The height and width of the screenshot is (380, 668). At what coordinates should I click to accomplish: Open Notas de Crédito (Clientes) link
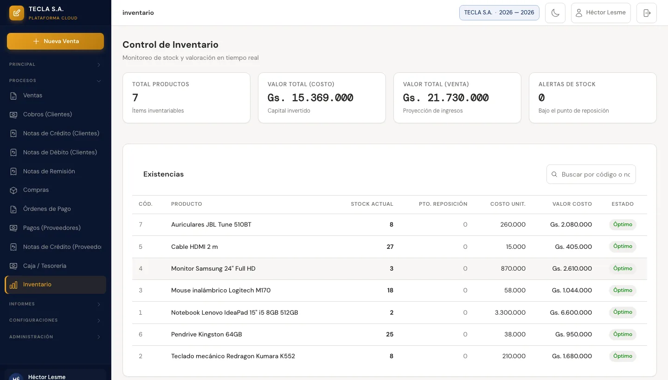point(55,133)
